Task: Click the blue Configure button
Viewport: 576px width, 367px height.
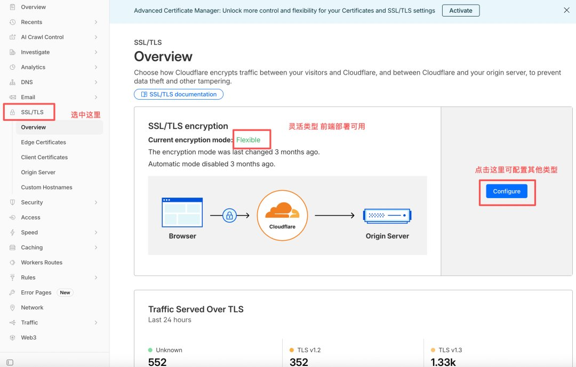Action: click(507, 191)
